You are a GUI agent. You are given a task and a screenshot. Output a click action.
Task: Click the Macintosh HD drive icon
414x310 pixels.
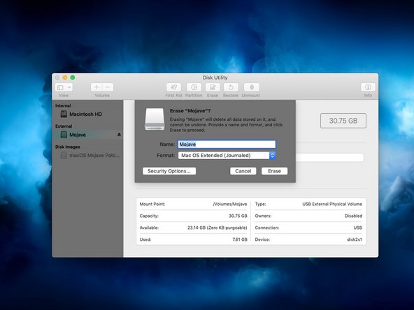(x=64, y=114)
